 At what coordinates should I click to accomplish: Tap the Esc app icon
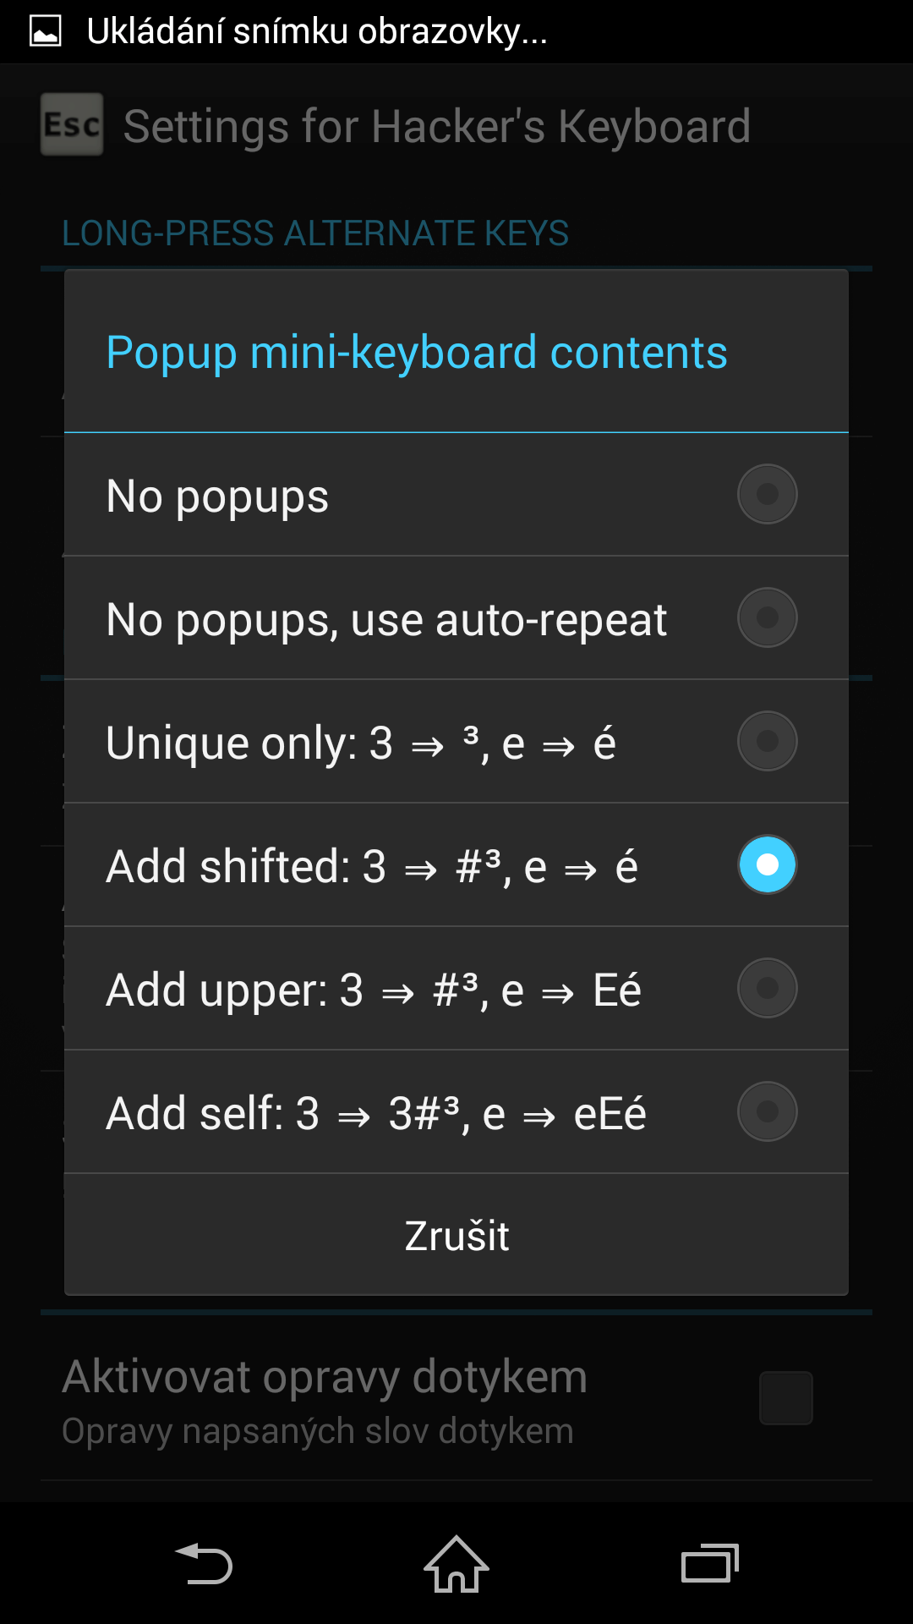point(72,124)
